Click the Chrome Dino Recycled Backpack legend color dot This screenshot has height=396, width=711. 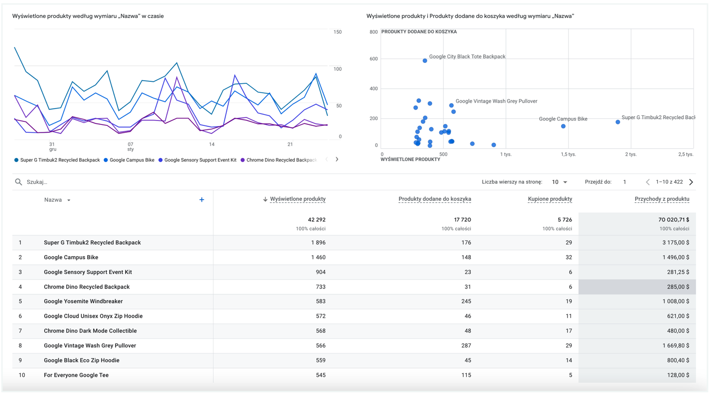coord(243,160)
